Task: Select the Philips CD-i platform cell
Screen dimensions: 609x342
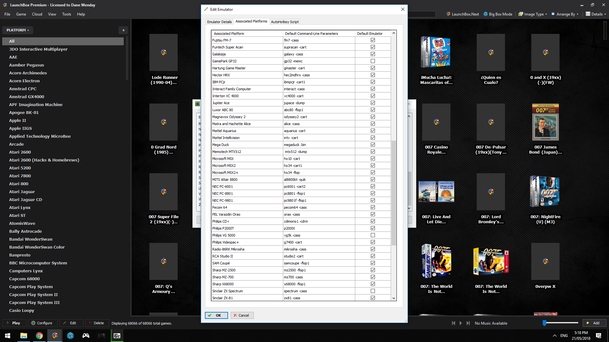Action: (247, 221)
